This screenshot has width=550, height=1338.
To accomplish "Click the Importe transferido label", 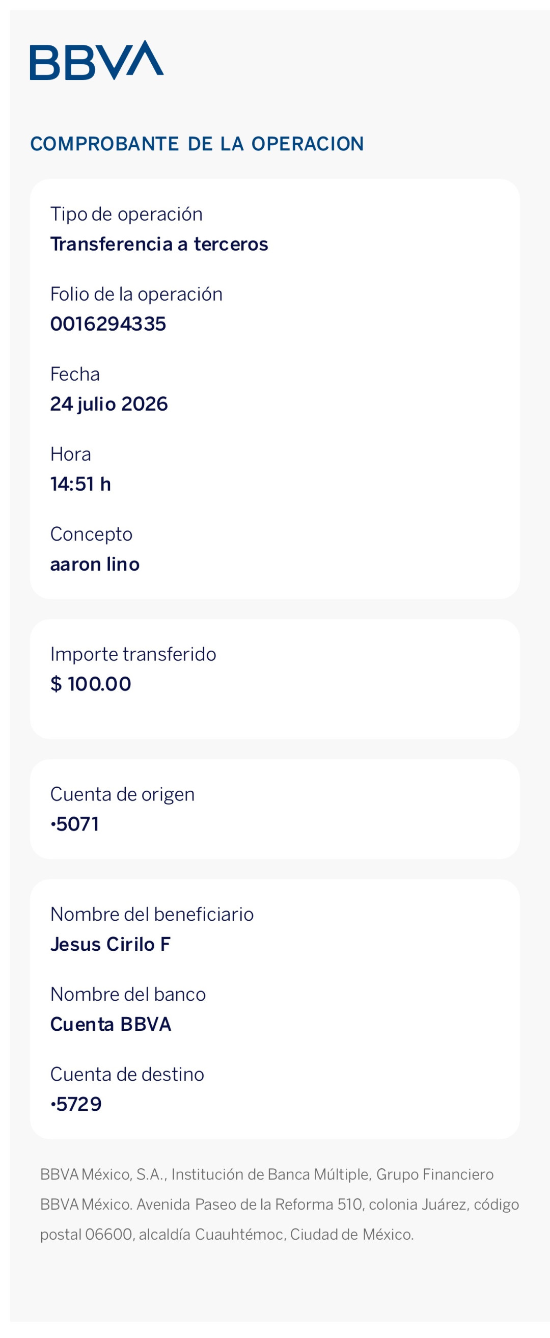I will (133, 654).
